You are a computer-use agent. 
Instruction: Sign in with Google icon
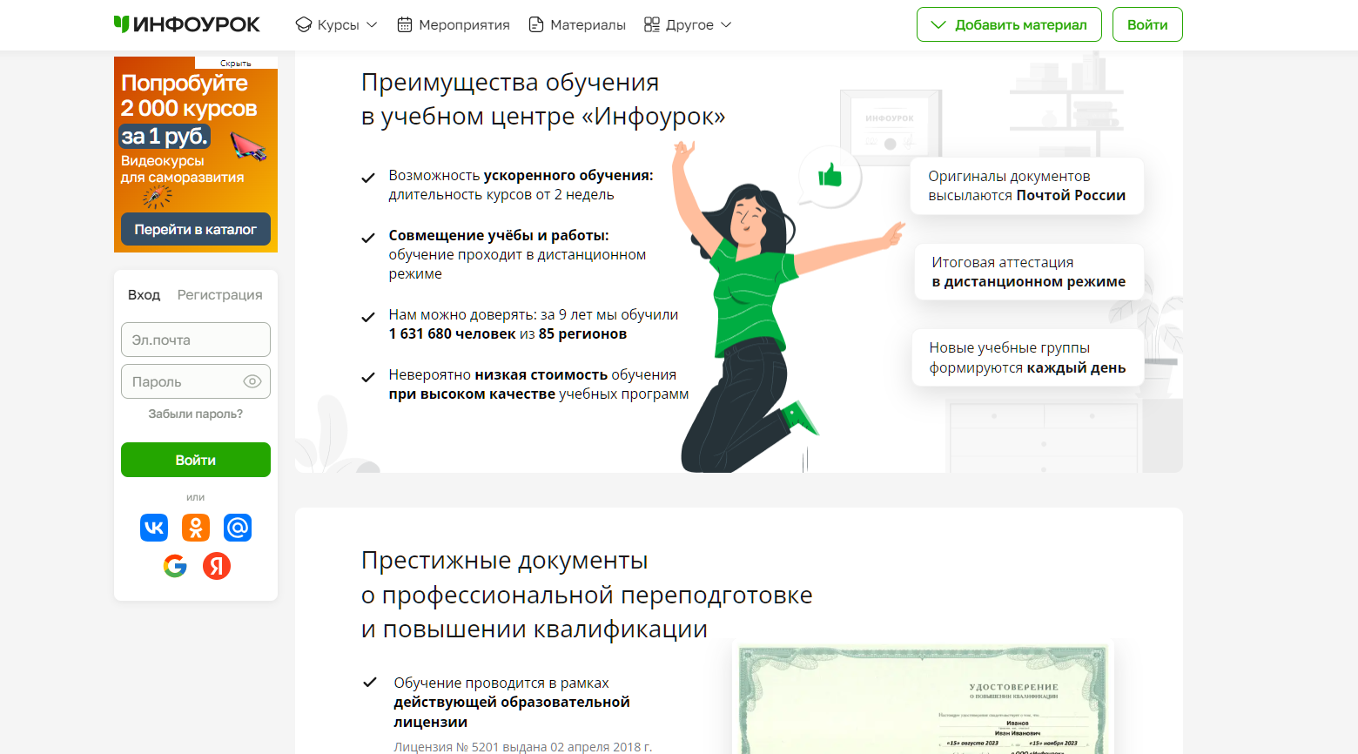point(175,566)
